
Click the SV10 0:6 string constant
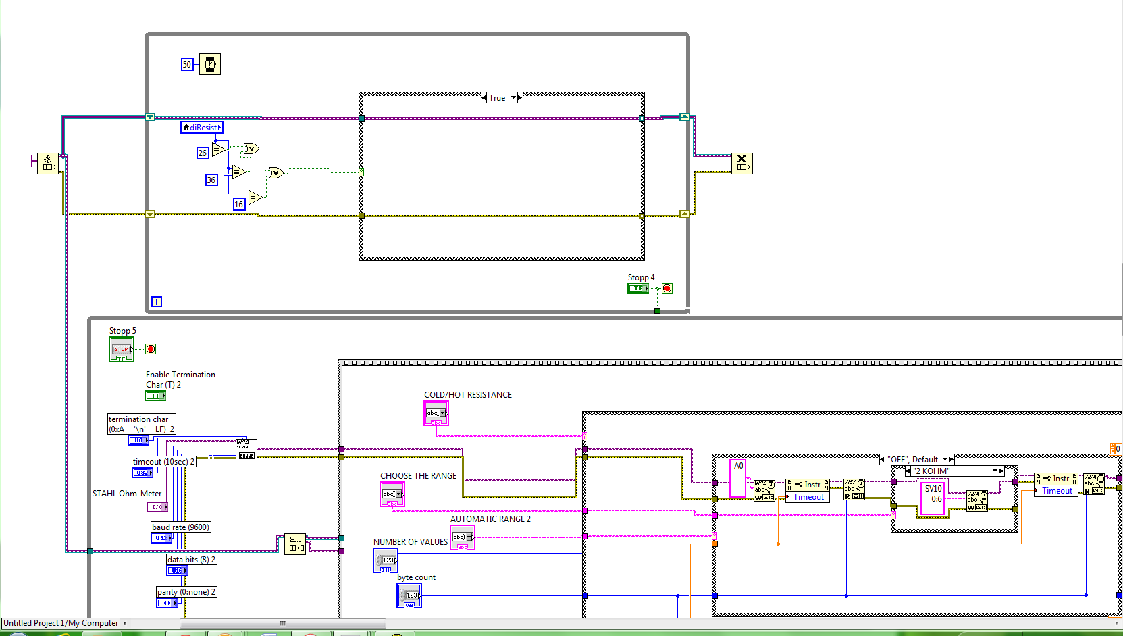point(933,498)
